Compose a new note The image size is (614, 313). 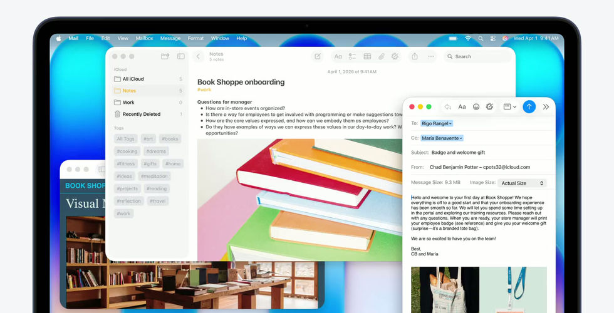tap(318, 56)
